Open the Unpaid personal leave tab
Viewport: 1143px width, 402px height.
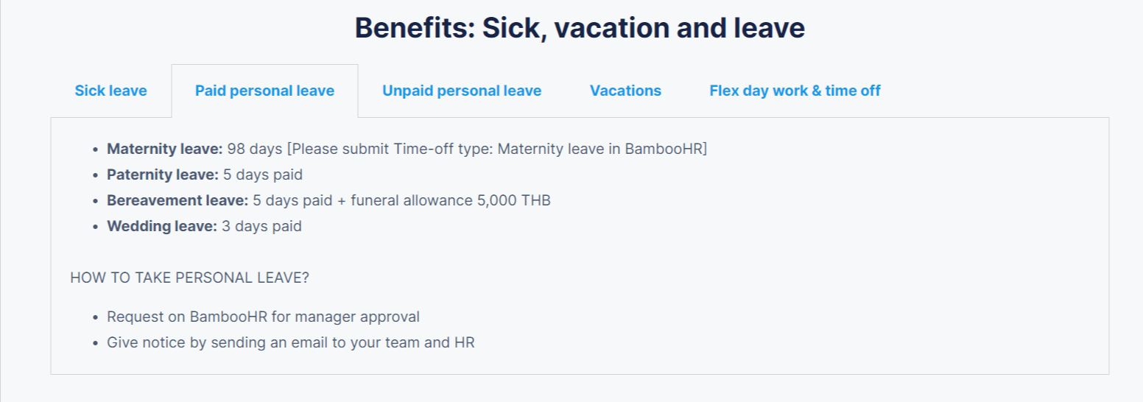[x=462, y=91]
